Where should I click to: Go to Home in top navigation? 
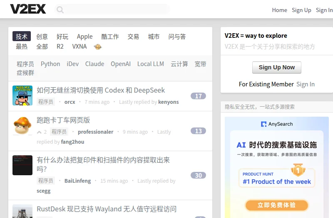pyautogui.click(x=279, y=10)
